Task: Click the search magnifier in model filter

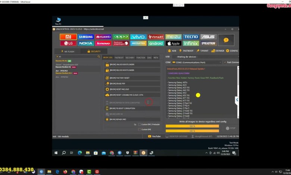Action: [99, 57]
